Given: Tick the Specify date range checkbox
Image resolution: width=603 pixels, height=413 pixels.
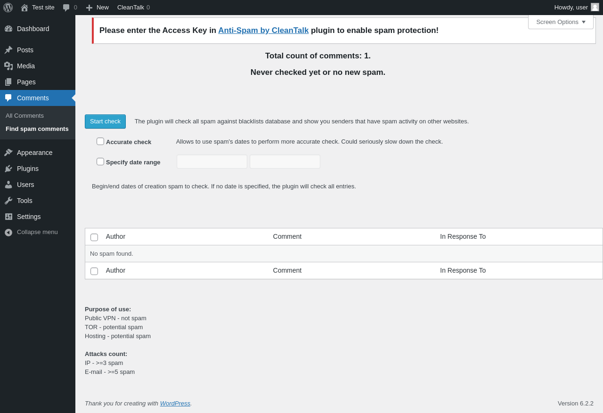Looking at the screenshot, I should [x=100, y=162].
